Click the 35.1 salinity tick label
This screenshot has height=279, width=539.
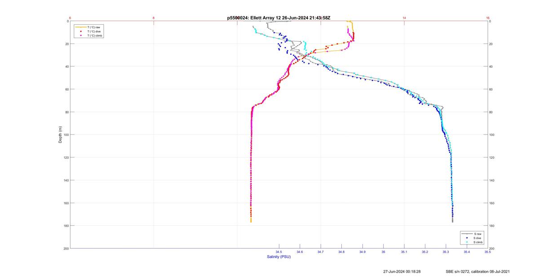coord(404,252)
